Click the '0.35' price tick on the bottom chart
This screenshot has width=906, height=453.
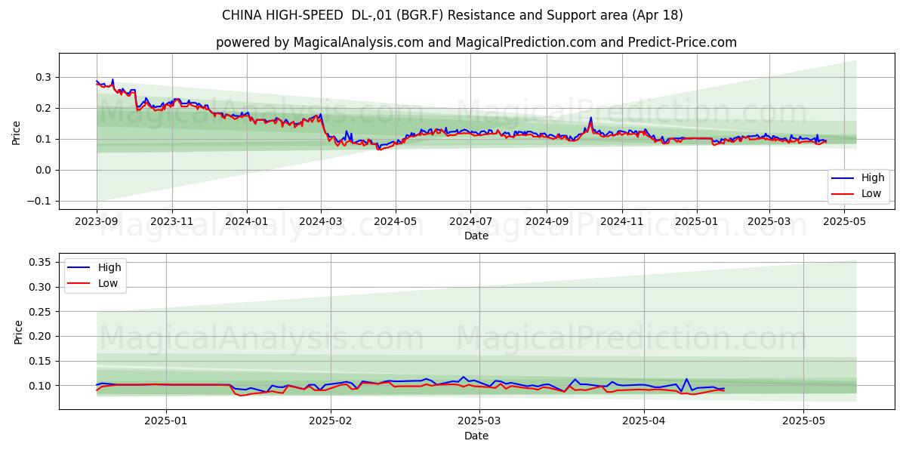[40, 262]
